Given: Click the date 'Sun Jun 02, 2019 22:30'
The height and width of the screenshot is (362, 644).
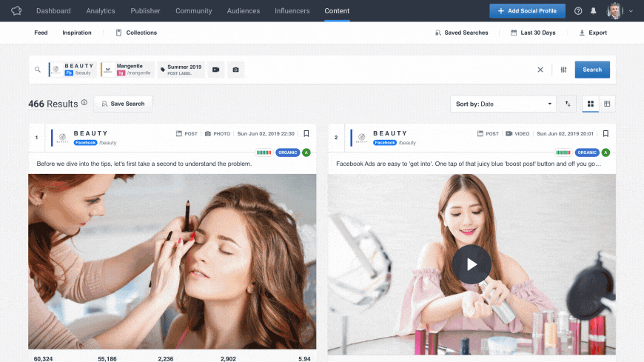Looking at the screenshot, I should click(x=266, y=133).
